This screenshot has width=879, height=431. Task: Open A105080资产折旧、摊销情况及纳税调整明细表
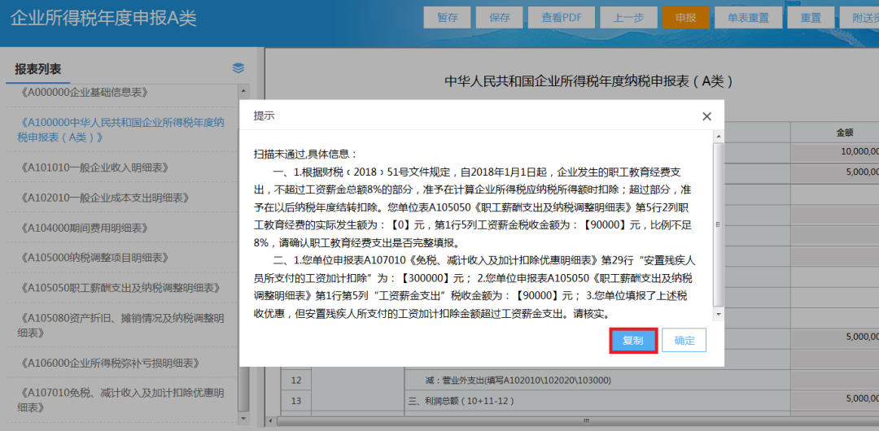pos(121,325)
